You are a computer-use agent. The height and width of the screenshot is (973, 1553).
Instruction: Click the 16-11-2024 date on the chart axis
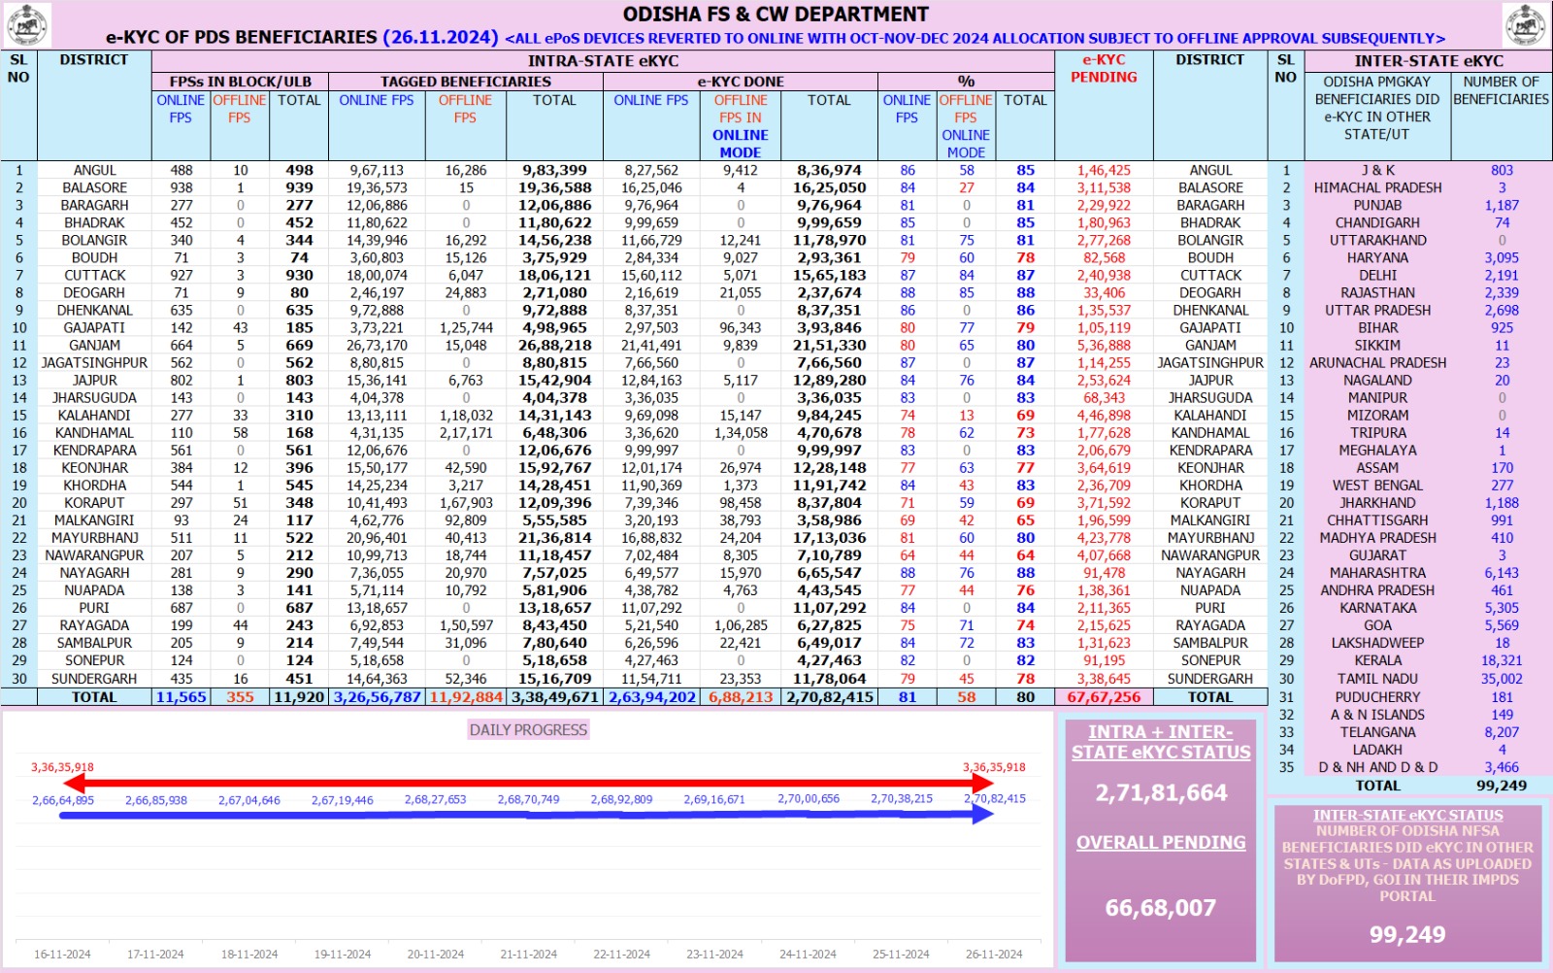pos(62,955)
